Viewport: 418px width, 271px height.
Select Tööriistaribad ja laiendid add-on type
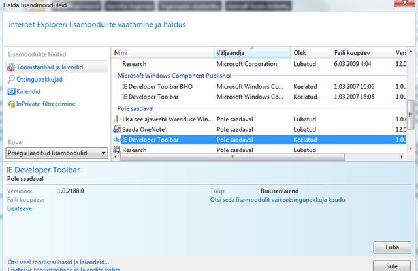pyautogui.click(x=57, y=67)
